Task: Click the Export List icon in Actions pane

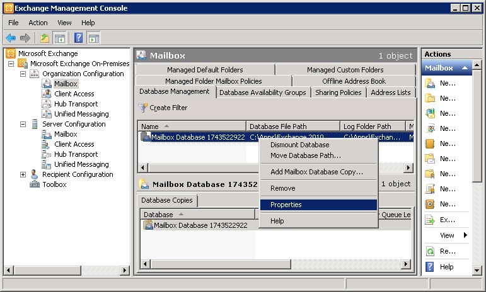Action: [430, 220]
